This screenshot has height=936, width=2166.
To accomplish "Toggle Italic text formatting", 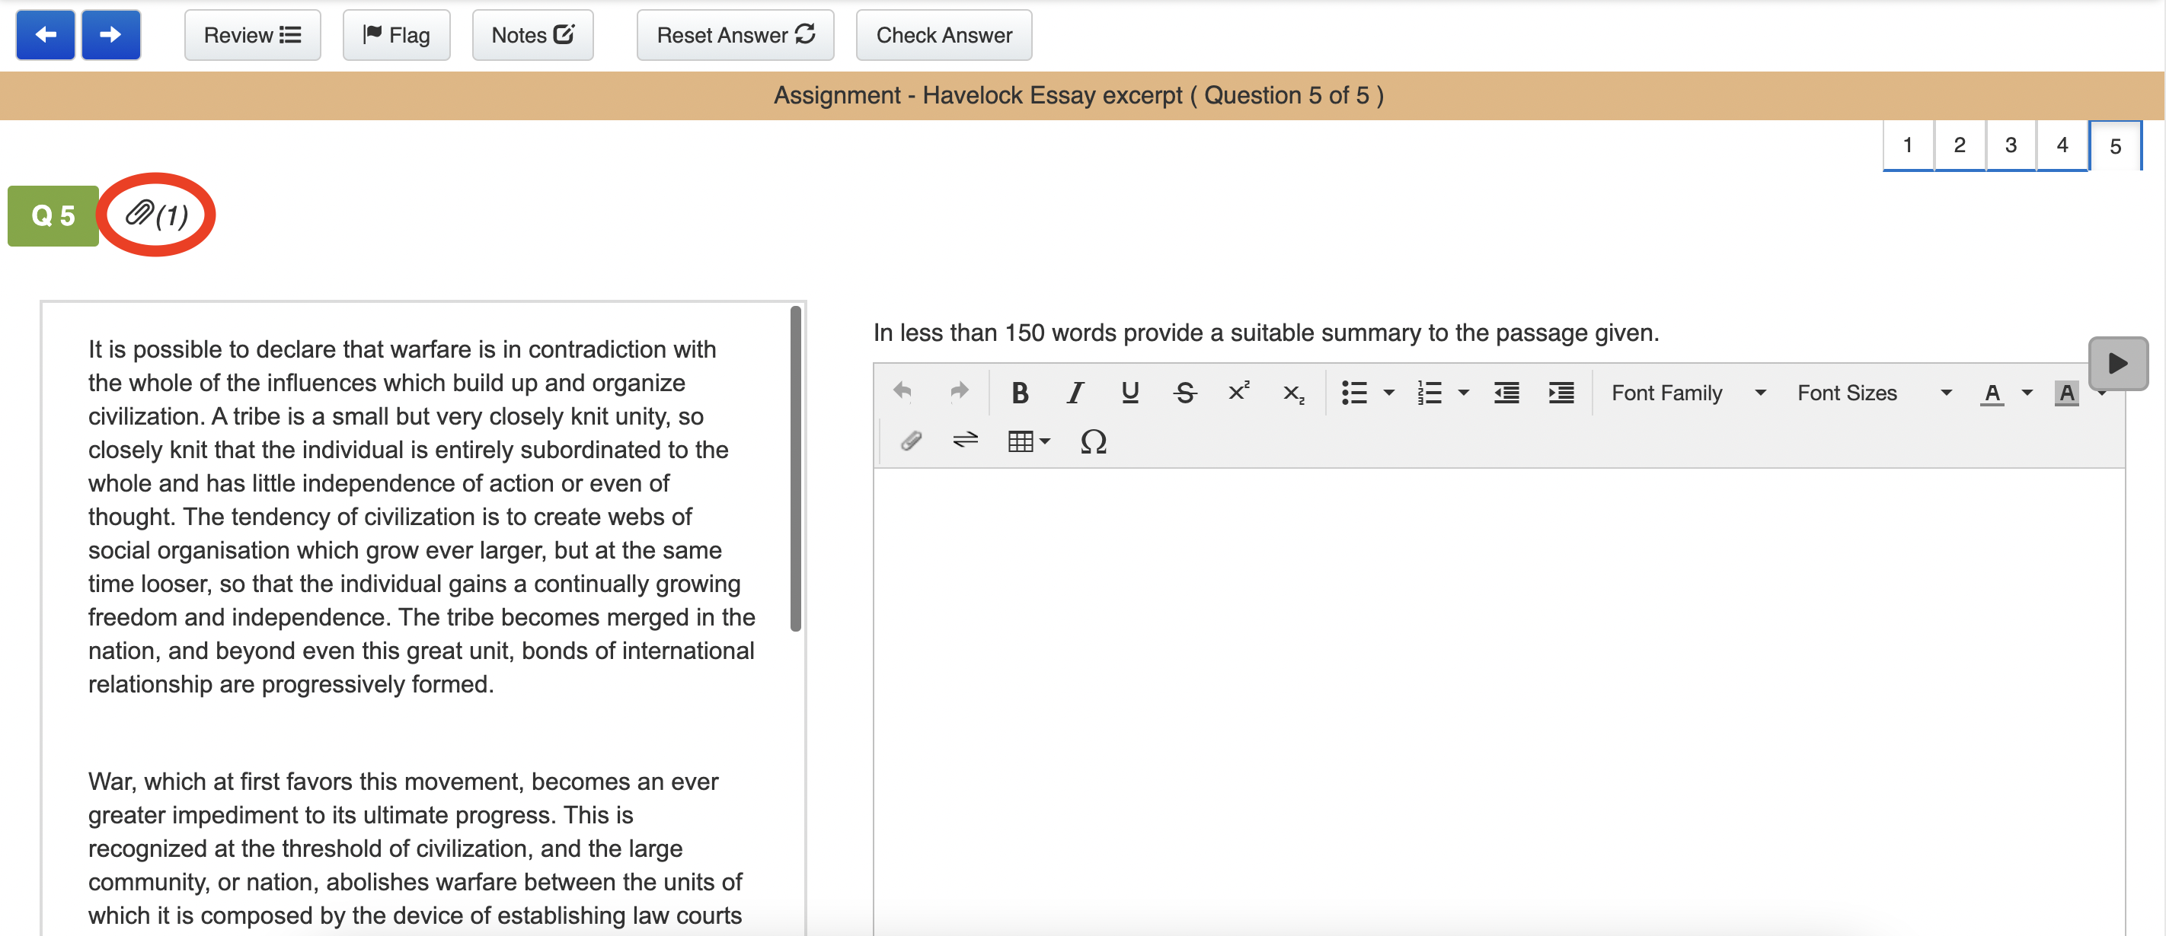I will [x=1075, y=393].
